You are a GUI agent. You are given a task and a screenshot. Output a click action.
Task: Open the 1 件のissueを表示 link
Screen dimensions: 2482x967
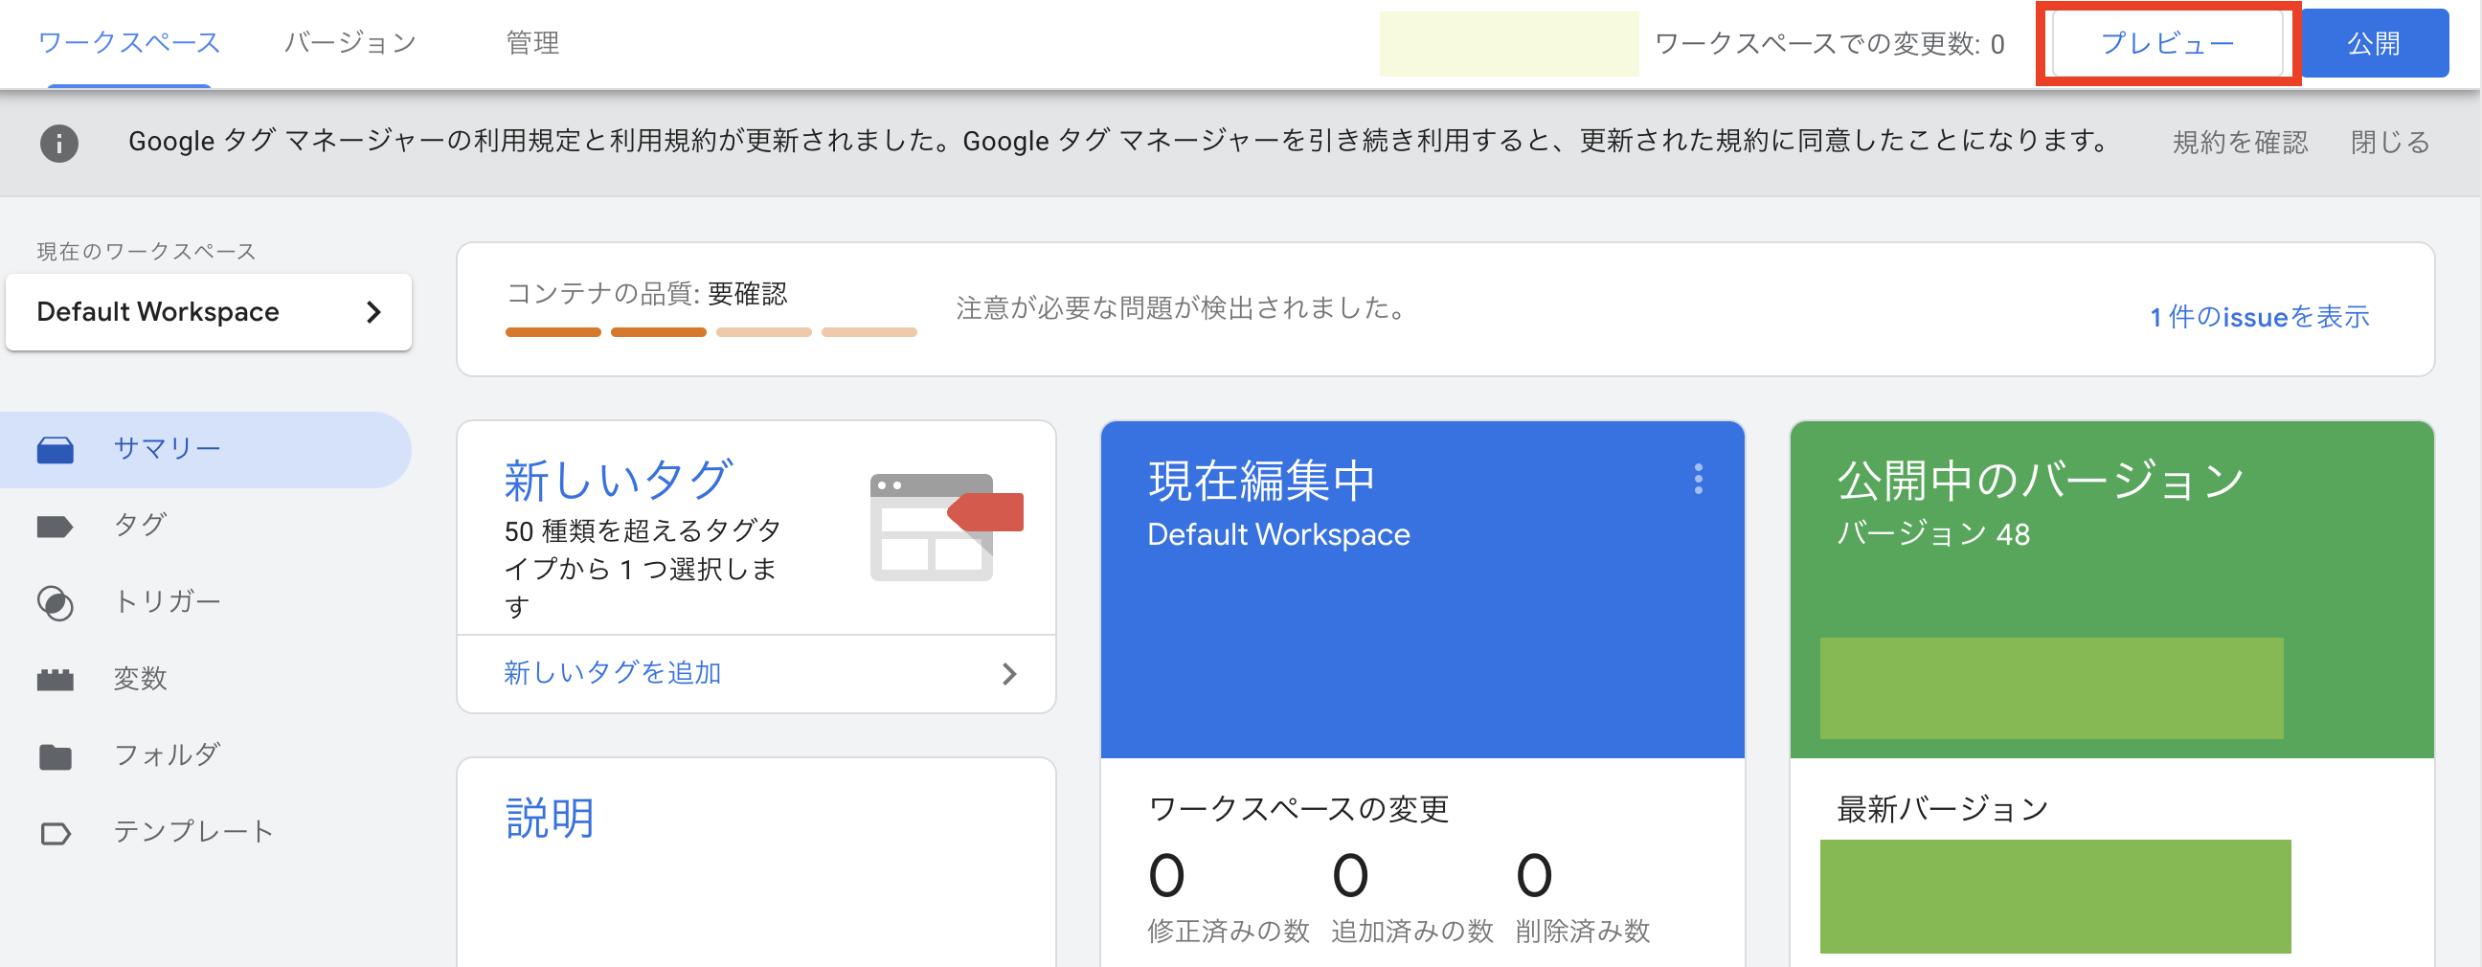pyautogui.click(x=2260, y=317)
